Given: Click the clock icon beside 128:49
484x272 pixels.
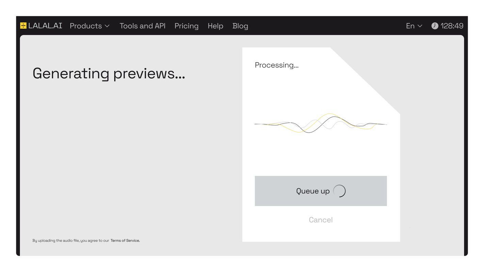Looking at the screenshot, I should coord(435,26).
